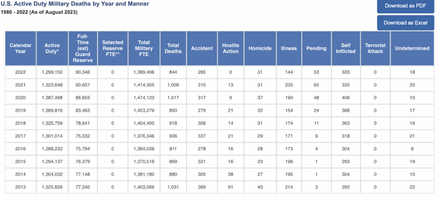Select the Hostile Action column header
This screenshot has height=201, width=439.
230,49
